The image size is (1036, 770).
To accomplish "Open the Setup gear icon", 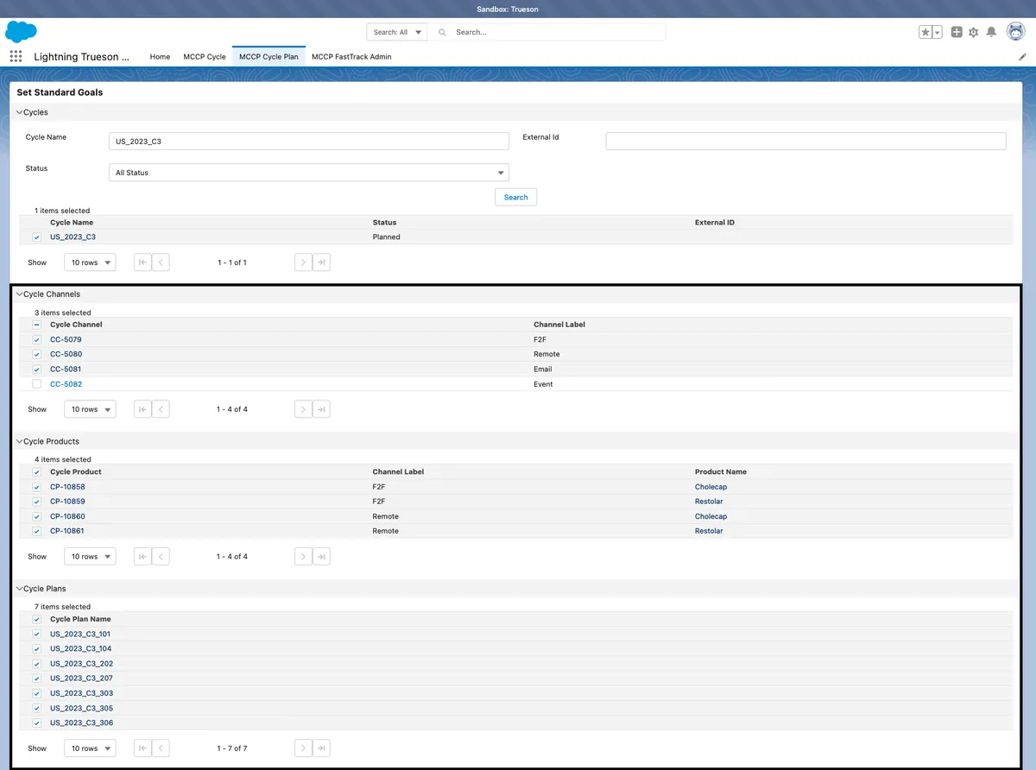I will click(x=974, y=32).
